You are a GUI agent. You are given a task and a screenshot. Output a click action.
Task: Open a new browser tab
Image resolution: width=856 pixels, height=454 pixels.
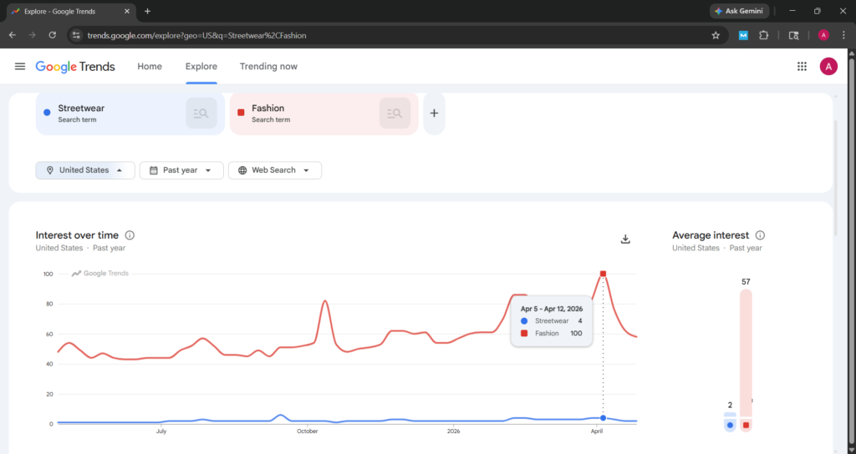click(x=147, y=11)
